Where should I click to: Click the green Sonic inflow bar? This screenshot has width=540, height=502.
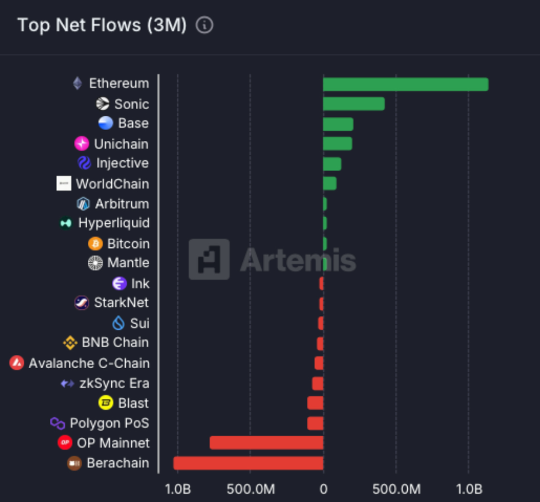353,104
